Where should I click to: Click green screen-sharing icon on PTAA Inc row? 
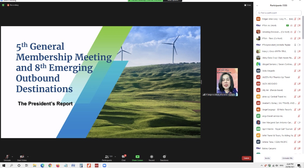(288, 26)
